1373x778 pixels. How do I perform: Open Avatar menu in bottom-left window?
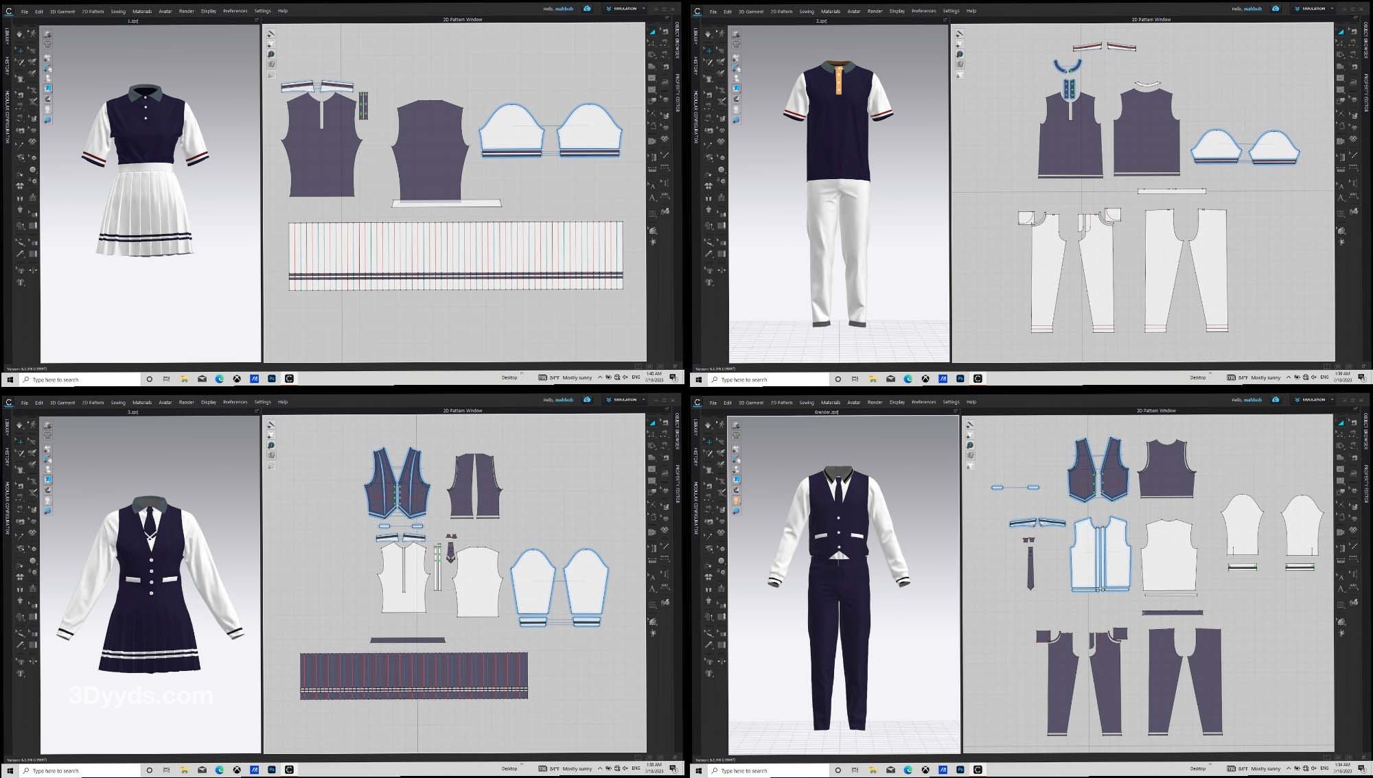point(165,402)
